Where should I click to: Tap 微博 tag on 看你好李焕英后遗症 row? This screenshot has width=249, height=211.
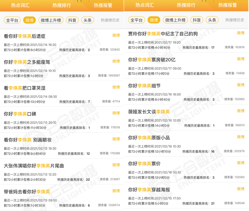116,35
